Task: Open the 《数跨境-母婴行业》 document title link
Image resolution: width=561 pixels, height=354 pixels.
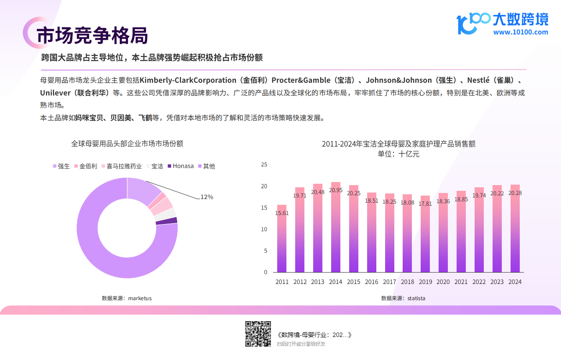Action: click(x=314, y=335)
